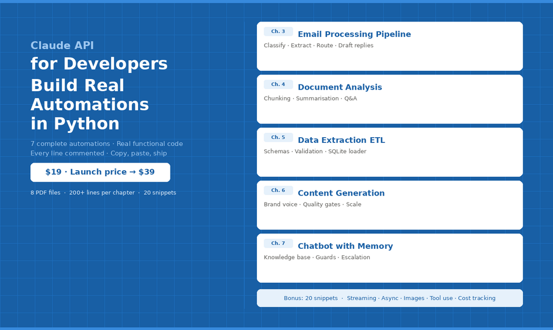Click 'Streaming' in the bonus bar

pos(362,298)
